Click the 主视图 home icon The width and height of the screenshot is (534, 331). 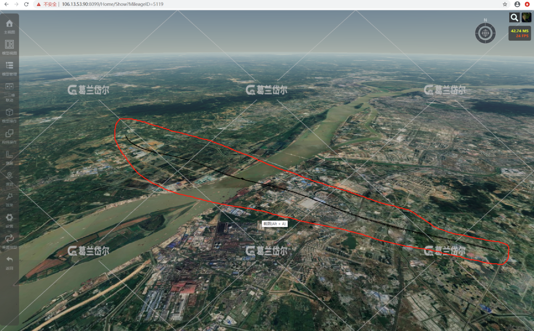(x=9, y=24)
